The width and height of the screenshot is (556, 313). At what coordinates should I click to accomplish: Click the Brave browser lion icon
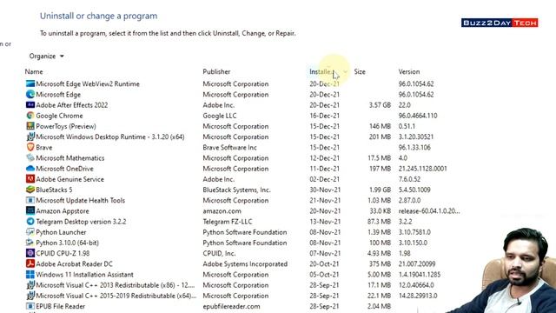point(30,147)
